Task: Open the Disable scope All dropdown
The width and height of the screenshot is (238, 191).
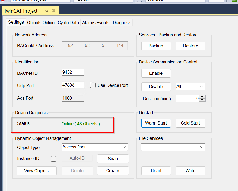Action: tap(190, 87)
